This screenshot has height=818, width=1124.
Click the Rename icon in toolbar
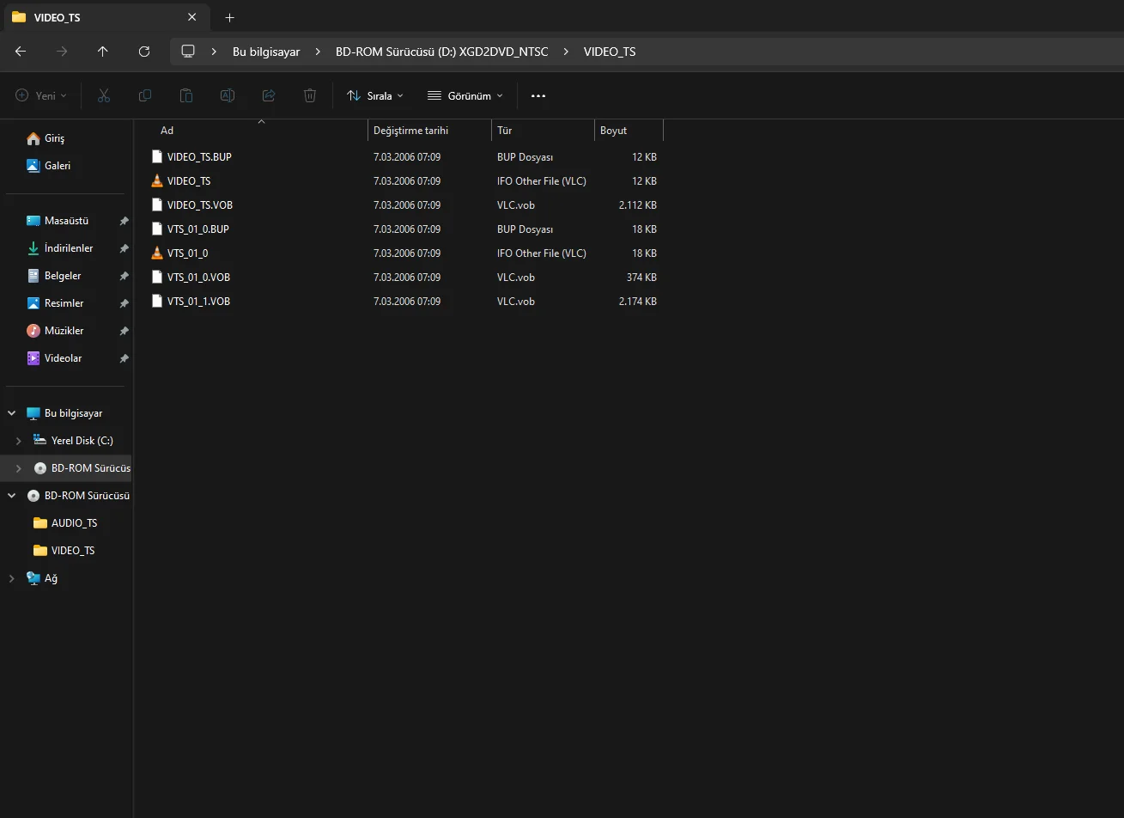(228, 96)
